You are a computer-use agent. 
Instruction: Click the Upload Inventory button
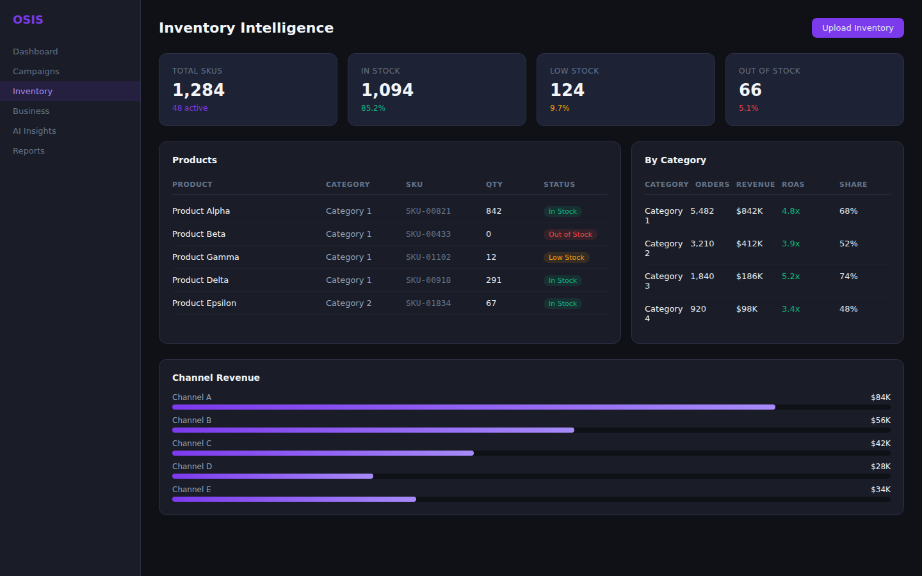point(857,28)
